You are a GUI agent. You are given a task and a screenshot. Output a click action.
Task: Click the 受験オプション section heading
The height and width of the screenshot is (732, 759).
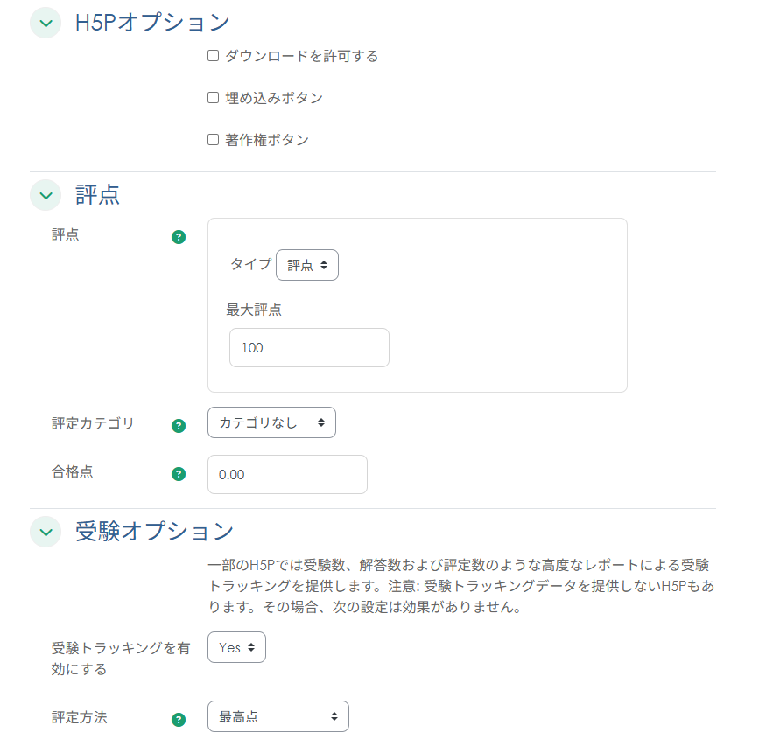(x=154, y=531)
